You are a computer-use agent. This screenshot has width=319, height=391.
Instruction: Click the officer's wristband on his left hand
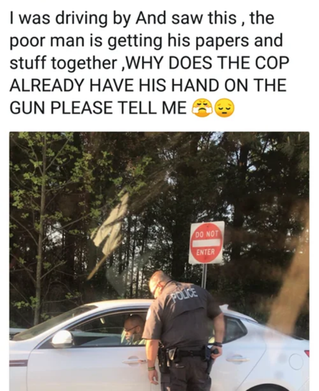(151, 368)
